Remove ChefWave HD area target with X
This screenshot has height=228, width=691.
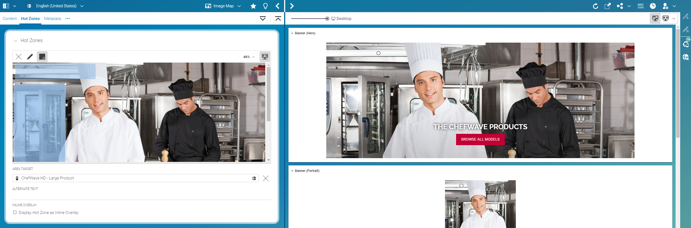click(266, 178)
